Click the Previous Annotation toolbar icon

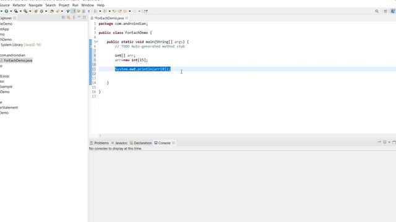pyautogui.click(x=105, y=11)
